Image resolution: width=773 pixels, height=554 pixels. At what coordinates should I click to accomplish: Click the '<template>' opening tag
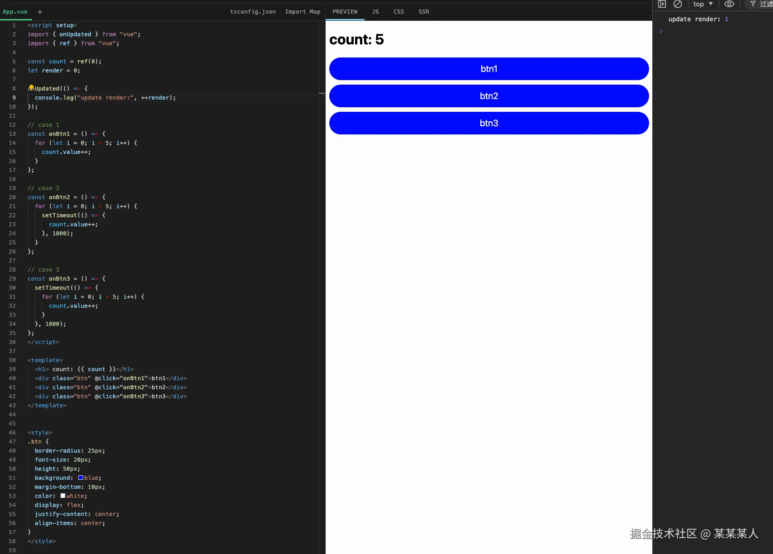point(45,360)
